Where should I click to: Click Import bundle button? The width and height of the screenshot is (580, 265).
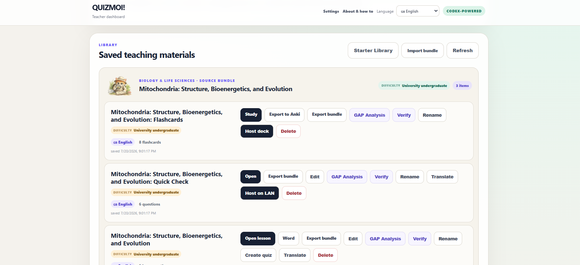coord(423,51)
